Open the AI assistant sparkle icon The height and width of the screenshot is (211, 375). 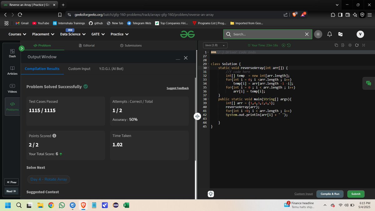[211, 194]
